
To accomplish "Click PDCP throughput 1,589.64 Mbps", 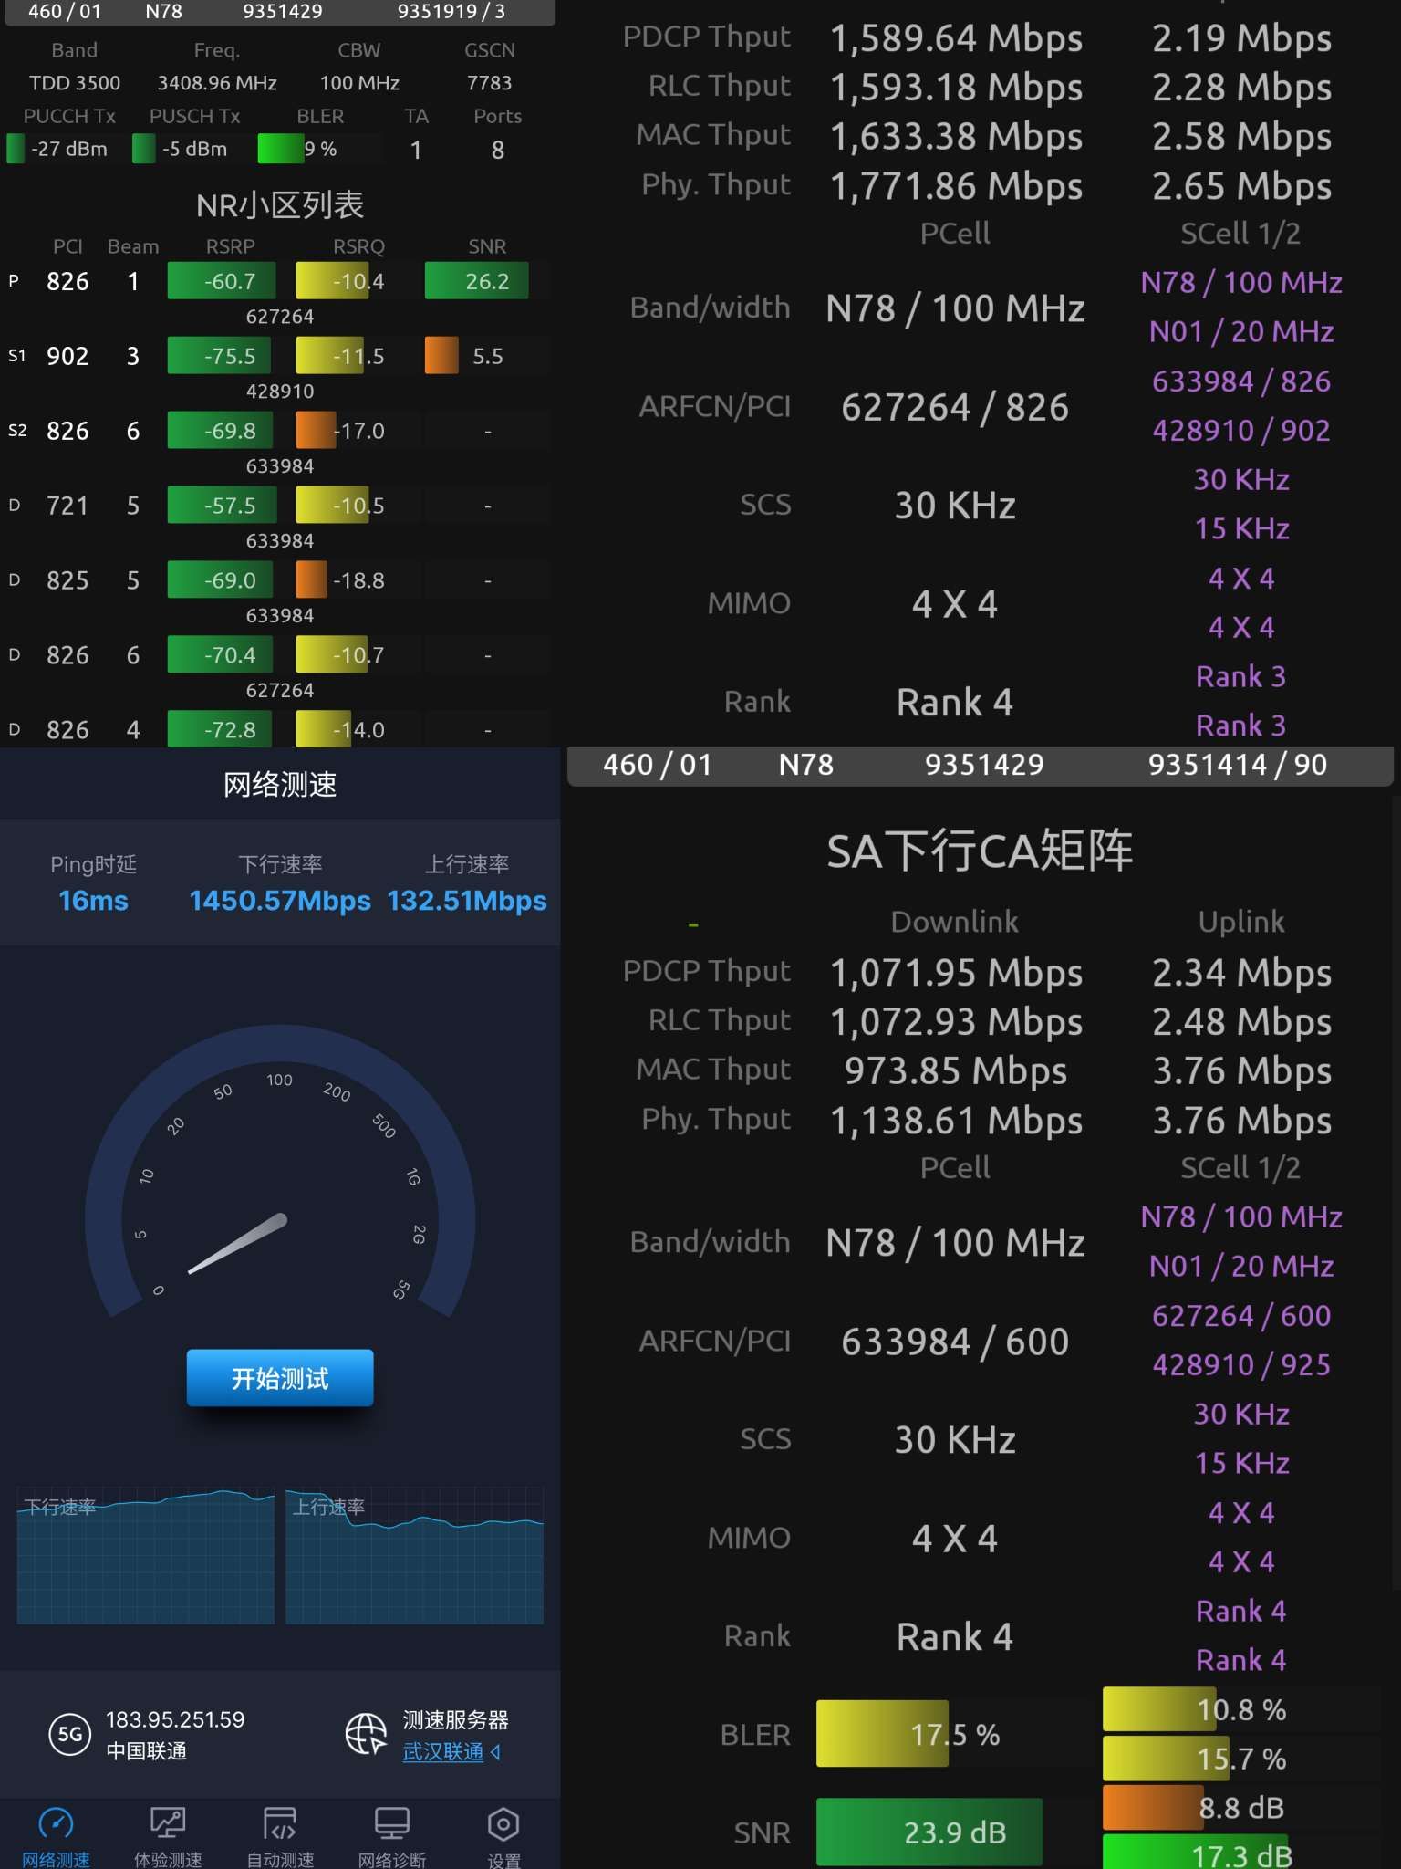I will tap(956, 38).
